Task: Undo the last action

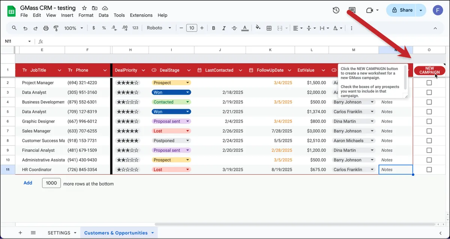Action: coord(25,28)
